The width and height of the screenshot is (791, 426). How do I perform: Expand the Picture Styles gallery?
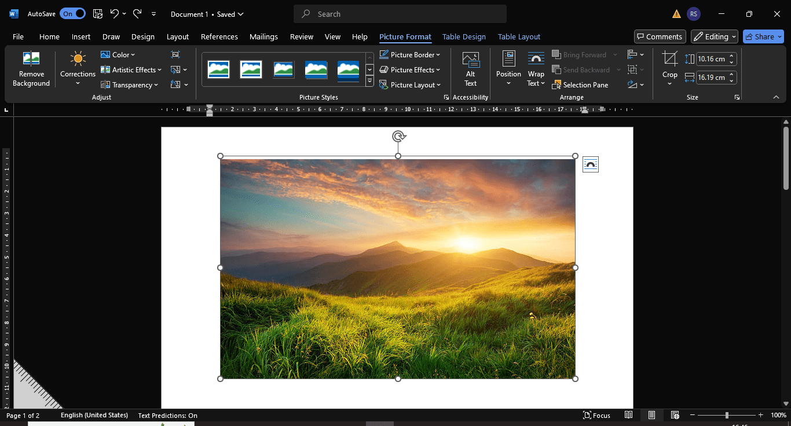(x=370, y=81)
